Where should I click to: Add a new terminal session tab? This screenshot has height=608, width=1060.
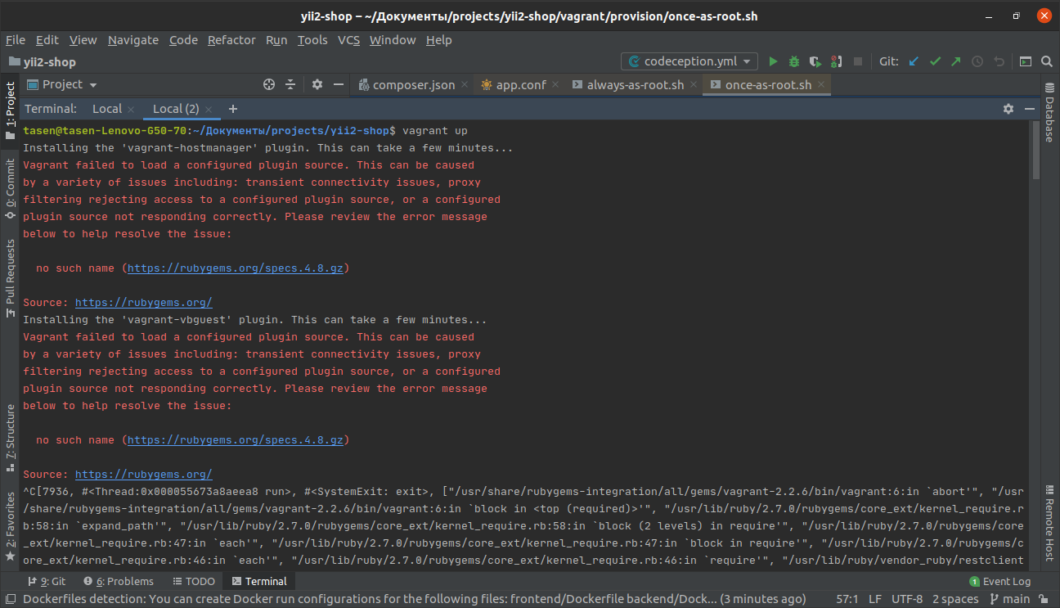tap(233, 109)
